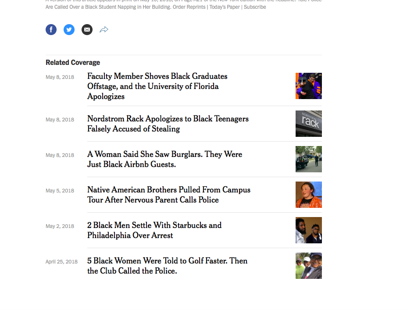This screenshot has height=310, width=407.
Task: Open the Order Reprints link
Action: pyautogui.click(x=189, y=7)
